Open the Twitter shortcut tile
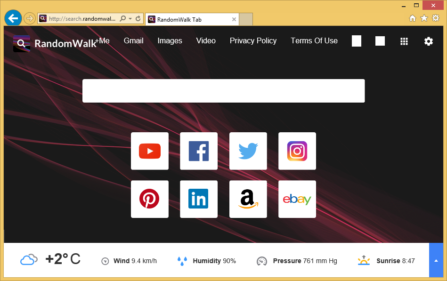This screenshot has width=447, height=281. 248,151
